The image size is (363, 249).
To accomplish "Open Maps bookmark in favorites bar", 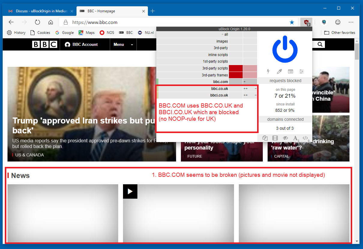I will [87, 33].
